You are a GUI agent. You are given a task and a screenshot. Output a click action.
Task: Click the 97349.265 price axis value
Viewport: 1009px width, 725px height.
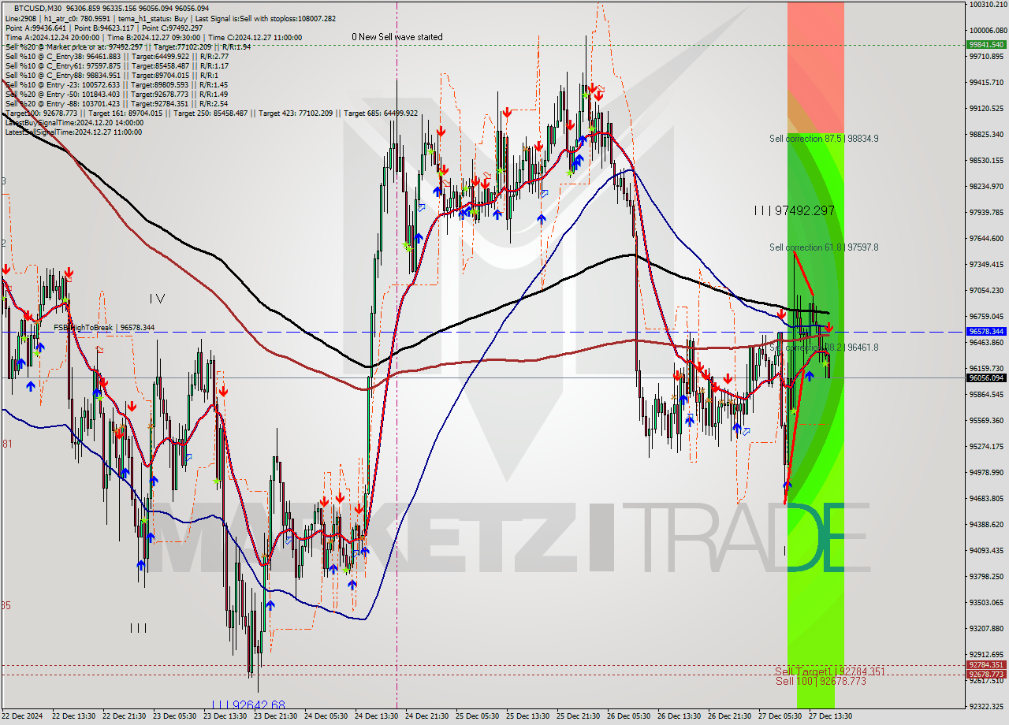(x=987, y=264)
